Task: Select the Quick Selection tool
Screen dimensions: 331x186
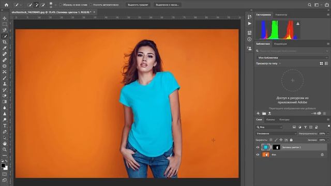Action: [x=5, y=36]
